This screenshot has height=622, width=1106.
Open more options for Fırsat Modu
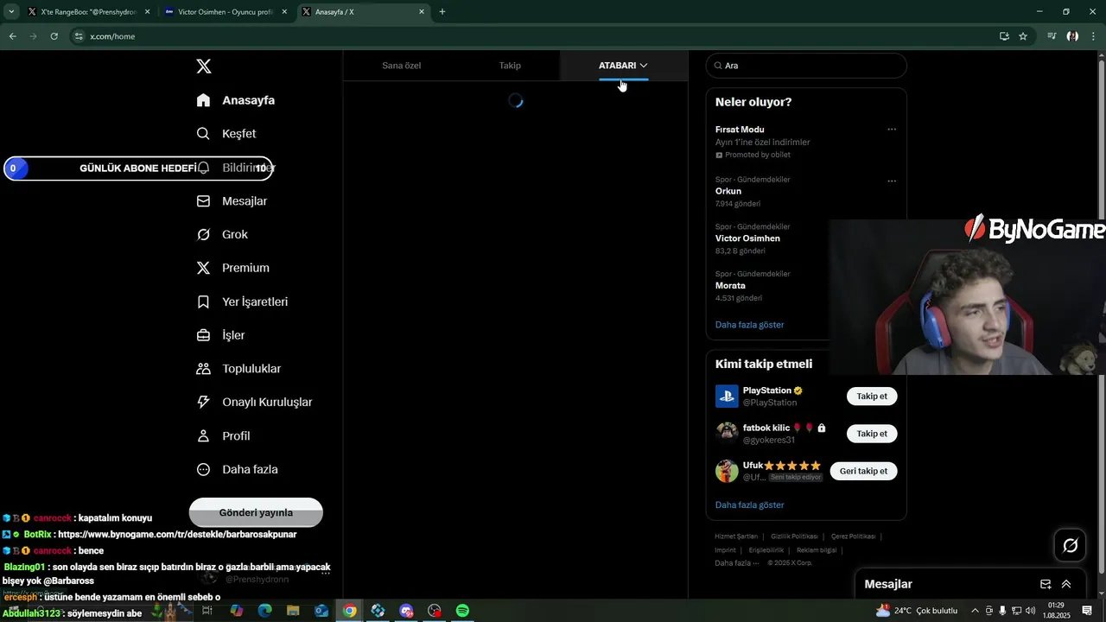[892, 130]
